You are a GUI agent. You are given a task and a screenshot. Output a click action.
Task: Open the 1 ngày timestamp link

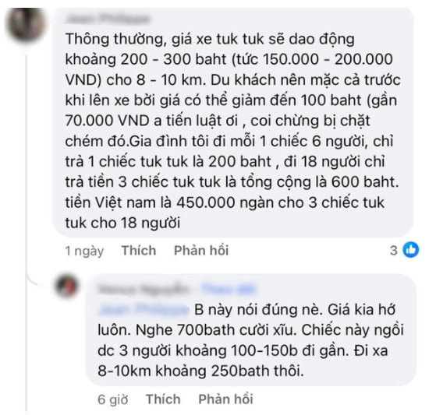[x=84, y=251]
